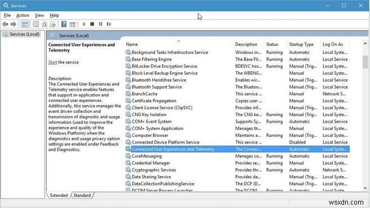Select Block Level Backup Engine Service

[237, 73]
